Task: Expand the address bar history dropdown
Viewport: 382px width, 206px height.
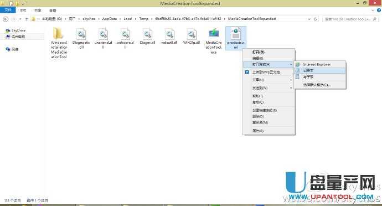Action: click(x=309, y=19)
